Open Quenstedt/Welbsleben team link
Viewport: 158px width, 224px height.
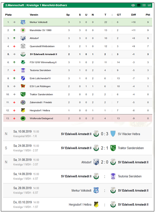(42, 46)
